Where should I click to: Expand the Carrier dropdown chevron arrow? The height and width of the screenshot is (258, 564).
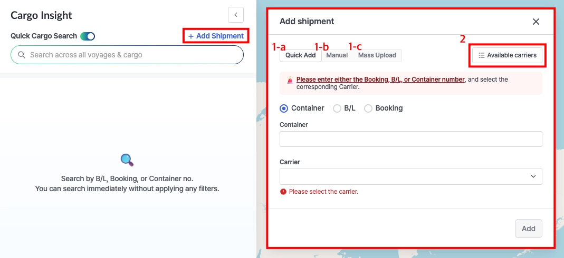tap(533, 176)
